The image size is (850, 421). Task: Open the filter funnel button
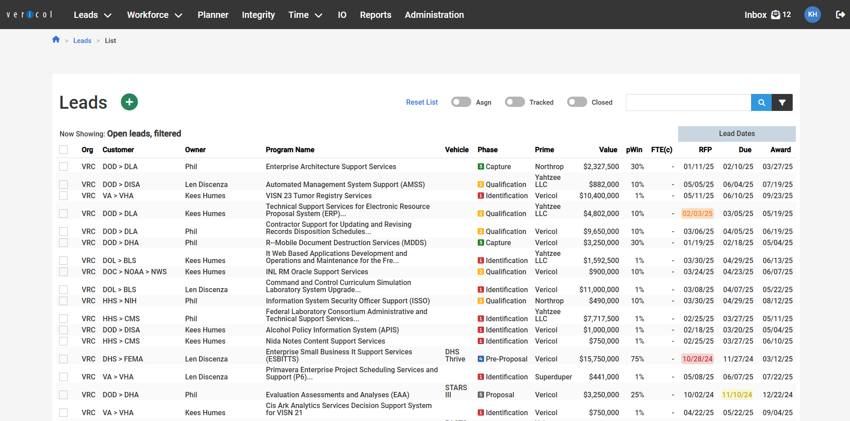(x=782, y=102)
